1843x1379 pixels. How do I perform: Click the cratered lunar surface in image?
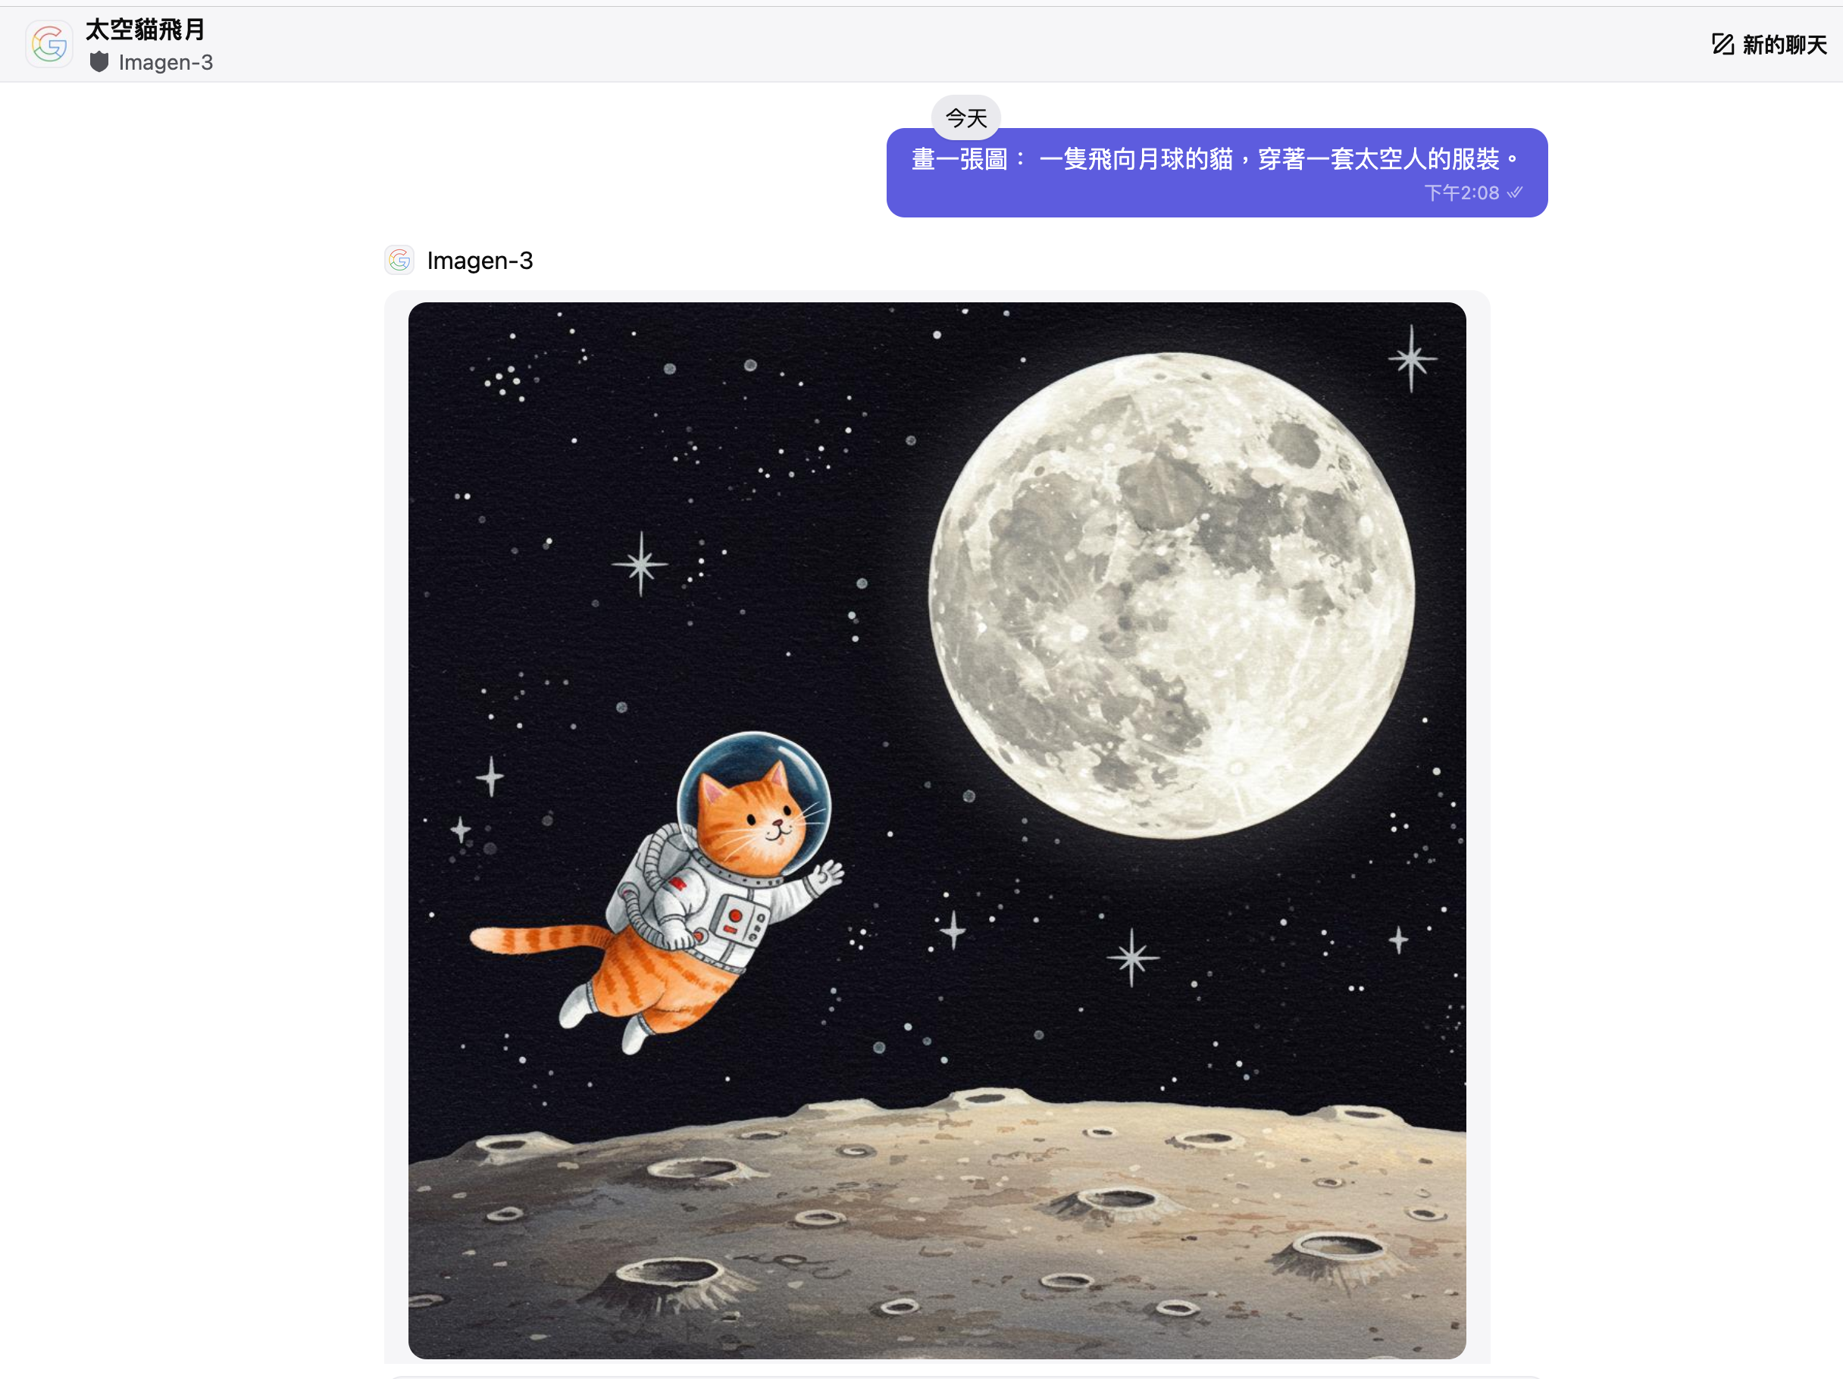click(937, 1225)
